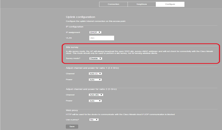Click the Uplink configuration heading
222x130 pixels.
pyautogui.click(x=80, y=17)
